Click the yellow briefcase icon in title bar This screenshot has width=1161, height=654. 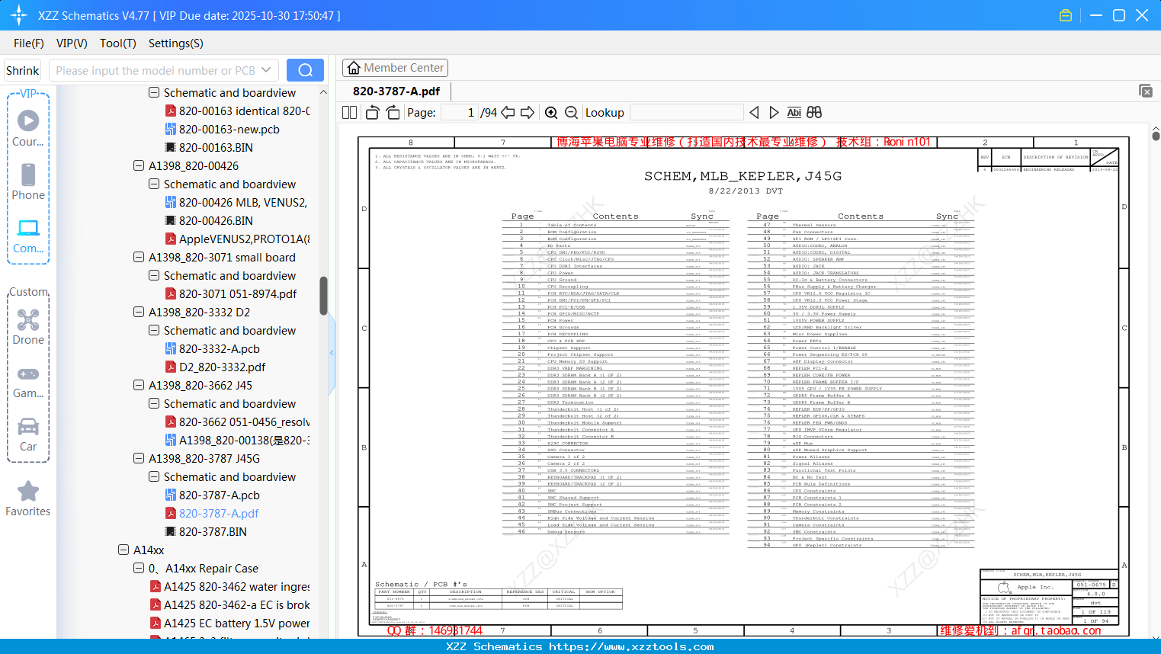click(x=1066, y=15)
